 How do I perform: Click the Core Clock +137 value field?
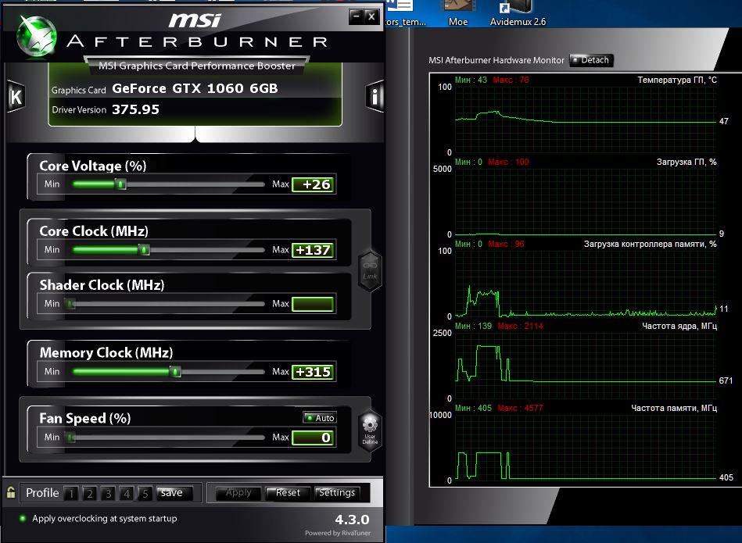point(314,250)
